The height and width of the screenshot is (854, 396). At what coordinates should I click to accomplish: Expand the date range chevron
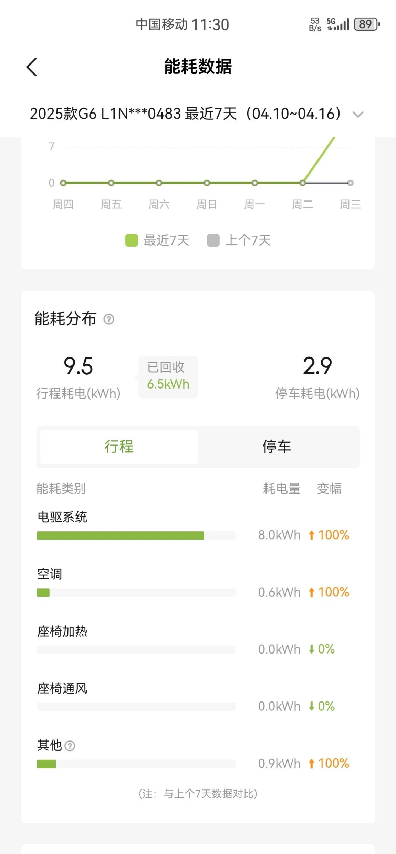358,114
